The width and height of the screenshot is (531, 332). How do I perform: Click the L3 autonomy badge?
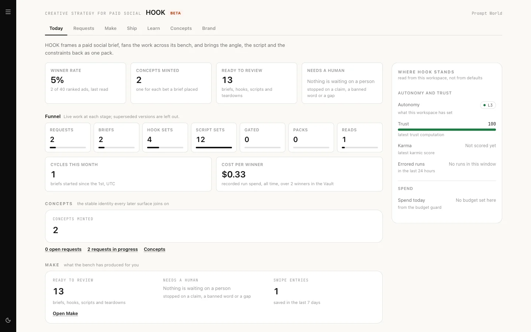tap(488, 105)
